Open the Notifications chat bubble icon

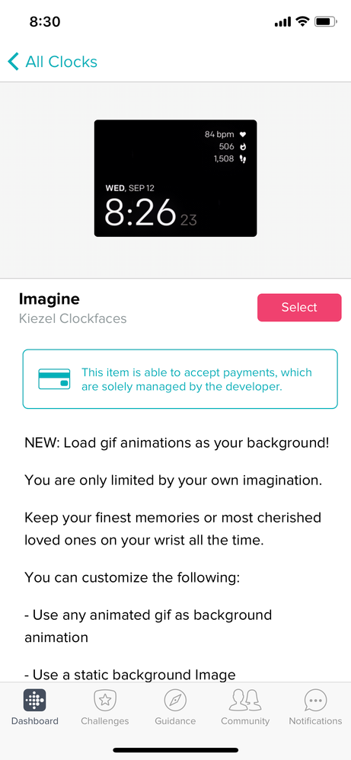pos(316,701)
